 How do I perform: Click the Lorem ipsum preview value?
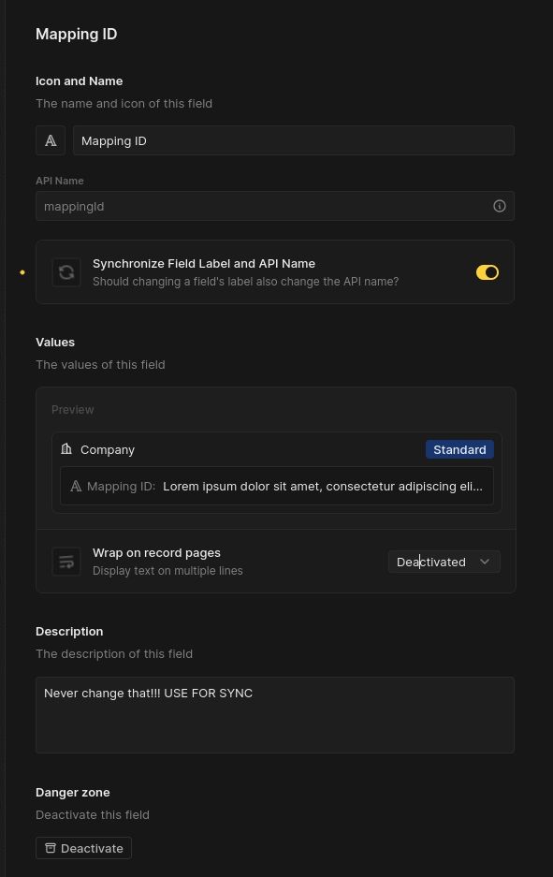pos(323,486)
